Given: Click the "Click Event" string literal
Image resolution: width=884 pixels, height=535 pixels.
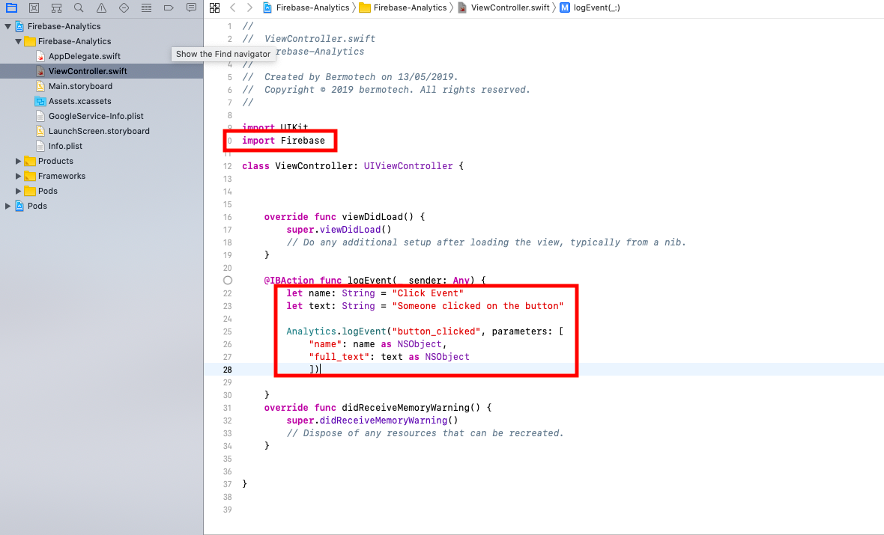Looking at the screenshot, I should 428,293.
